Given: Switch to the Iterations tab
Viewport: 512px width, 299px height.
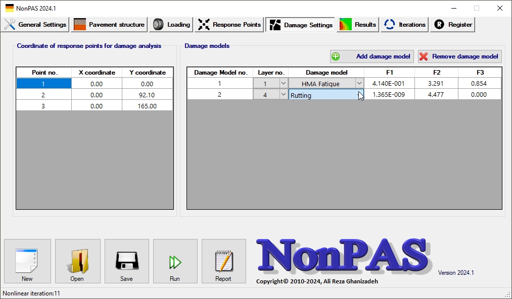Looking at the screenshot, I should point(404,25).
